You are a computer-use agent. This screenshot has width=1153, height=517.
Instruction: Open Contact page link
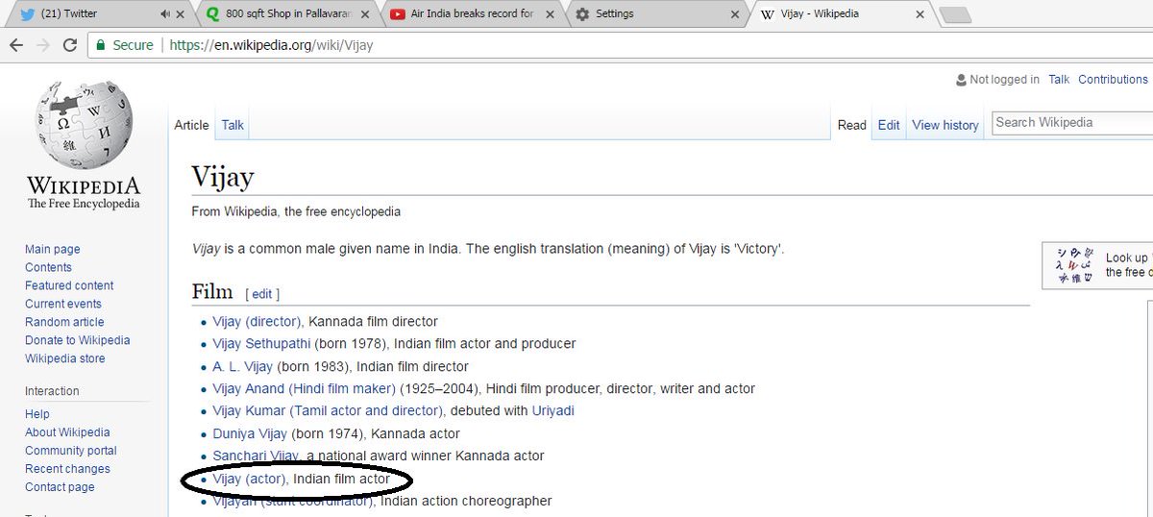click(x=60, y=487)
